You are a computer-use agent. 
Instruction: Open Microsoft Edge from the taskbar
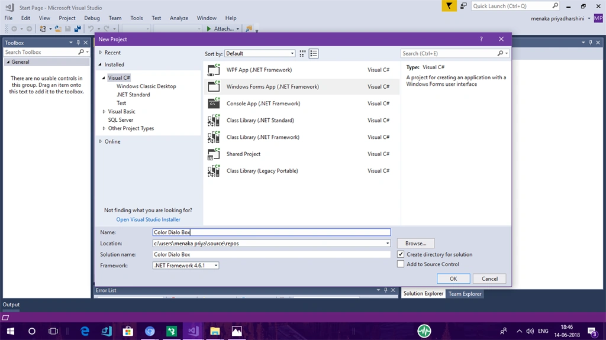click(85, 331)
